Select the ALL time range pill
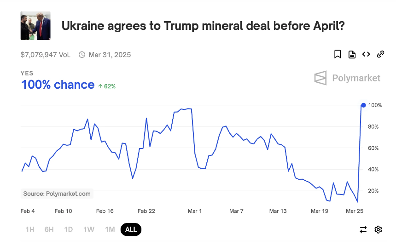The height and width of the screenshot is (251, 396). point(131,229)
